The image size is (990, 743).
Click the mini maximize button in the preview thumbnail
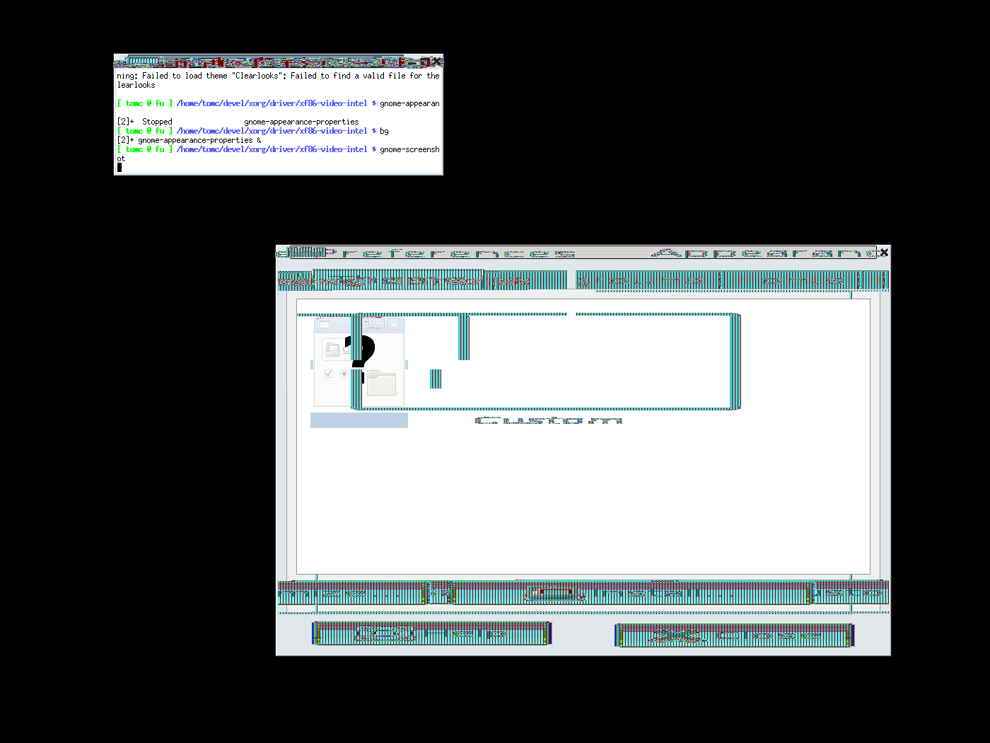pos(378,325)
